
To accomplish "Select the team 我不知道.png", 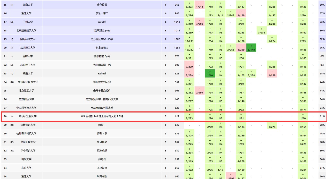I will point(102,30).
